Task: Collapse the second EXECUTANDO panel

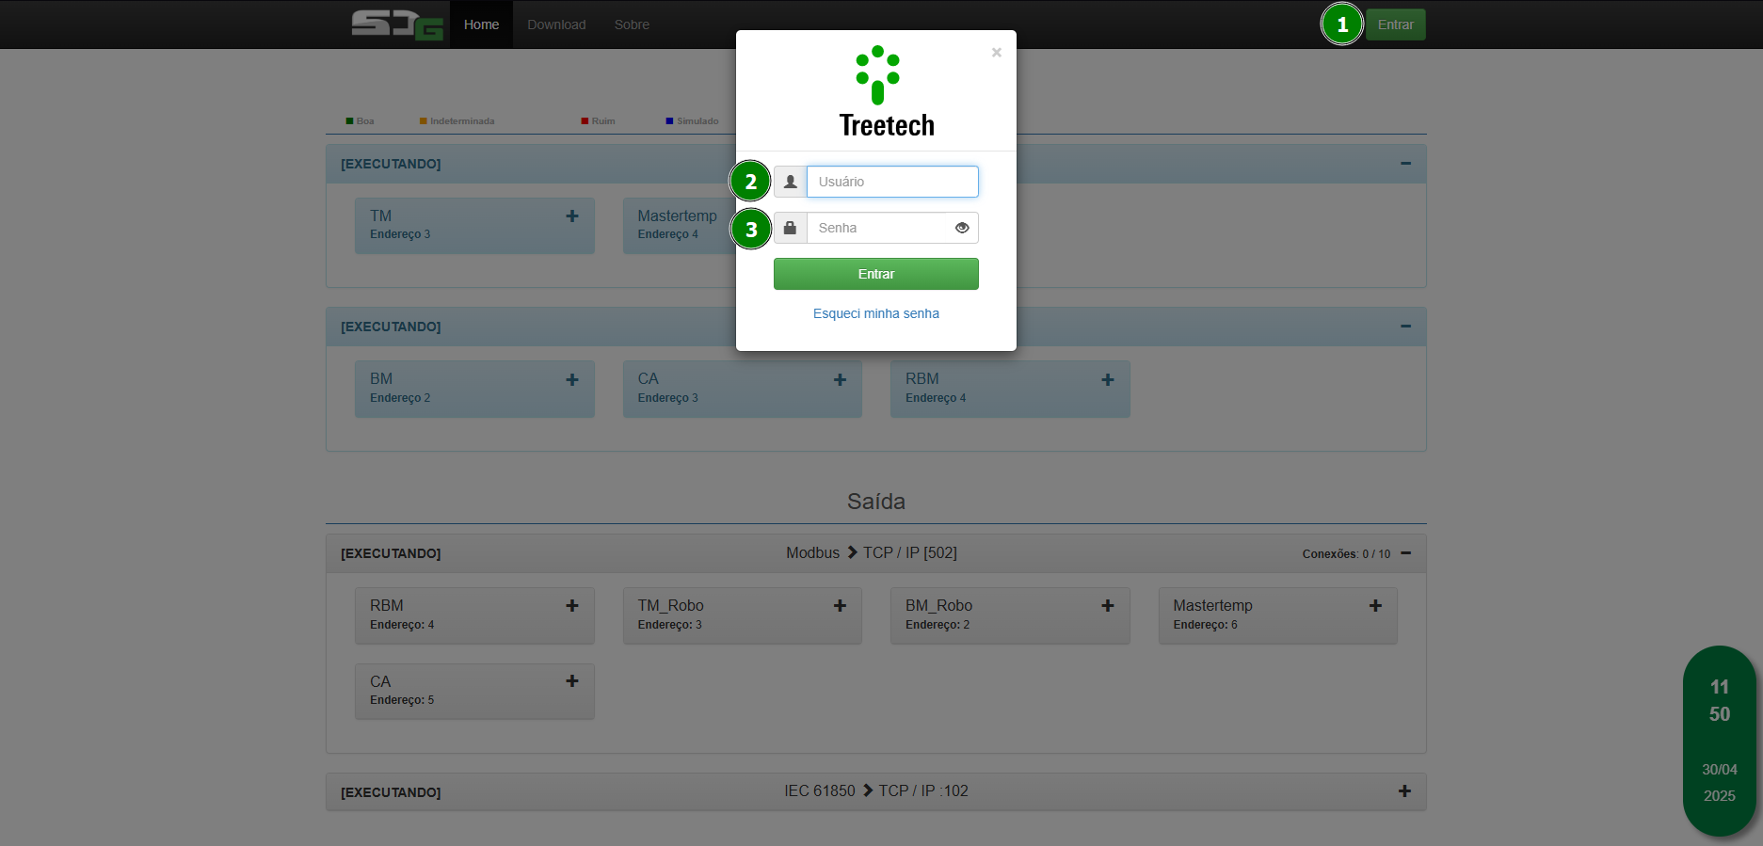Action: 1405,327
